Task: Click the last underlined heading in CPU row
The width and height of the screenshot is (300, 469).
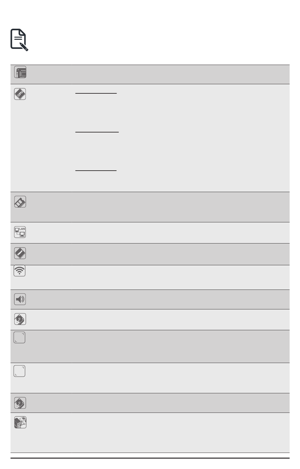Action: coord(96,171)
